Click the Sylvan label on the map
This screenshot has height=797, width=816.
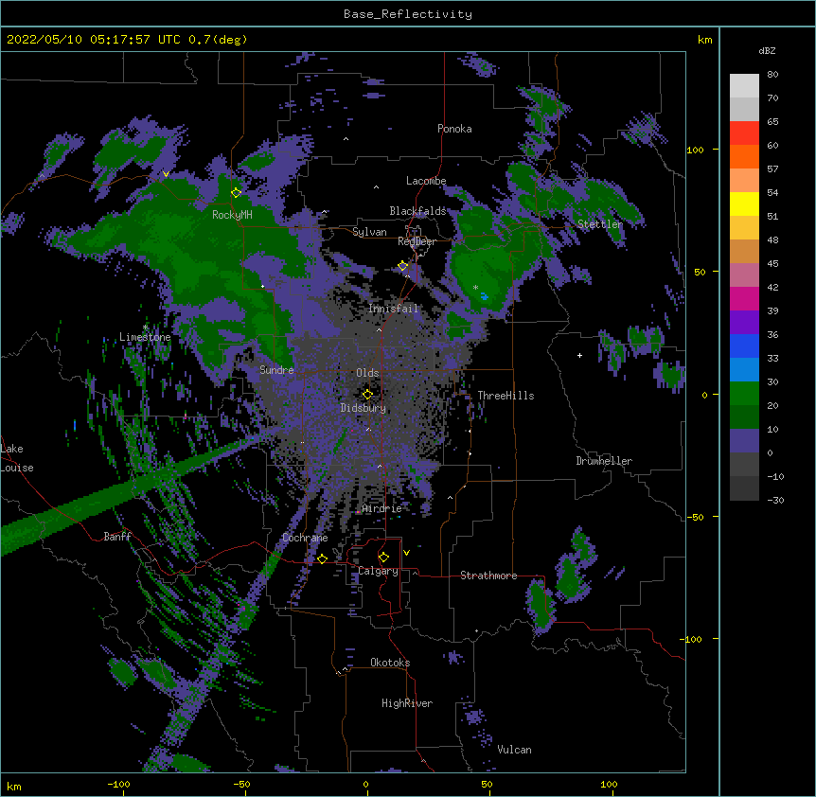pyautogui.click(x=369, y=232)
